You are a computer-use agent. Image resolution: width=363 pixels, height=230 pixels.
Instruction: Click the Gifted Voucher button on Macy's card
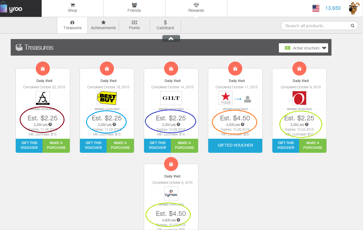click(235, 145)
